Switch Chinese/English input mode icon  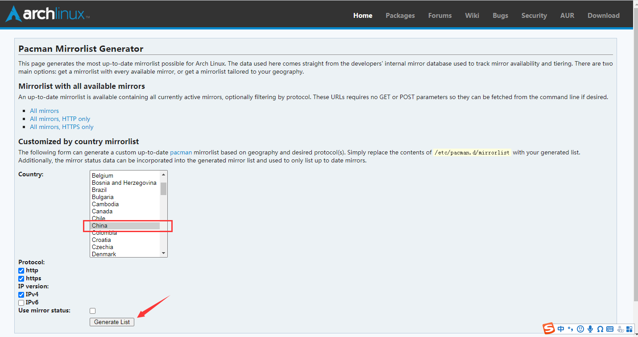561,329
